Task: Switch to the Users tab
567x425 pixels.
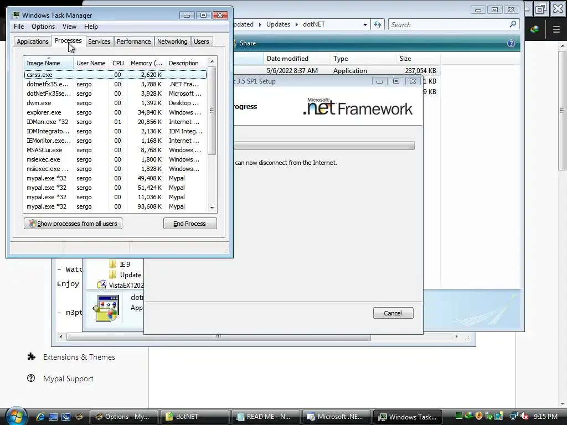Action: pyautogui.click(x=202, y=42)
